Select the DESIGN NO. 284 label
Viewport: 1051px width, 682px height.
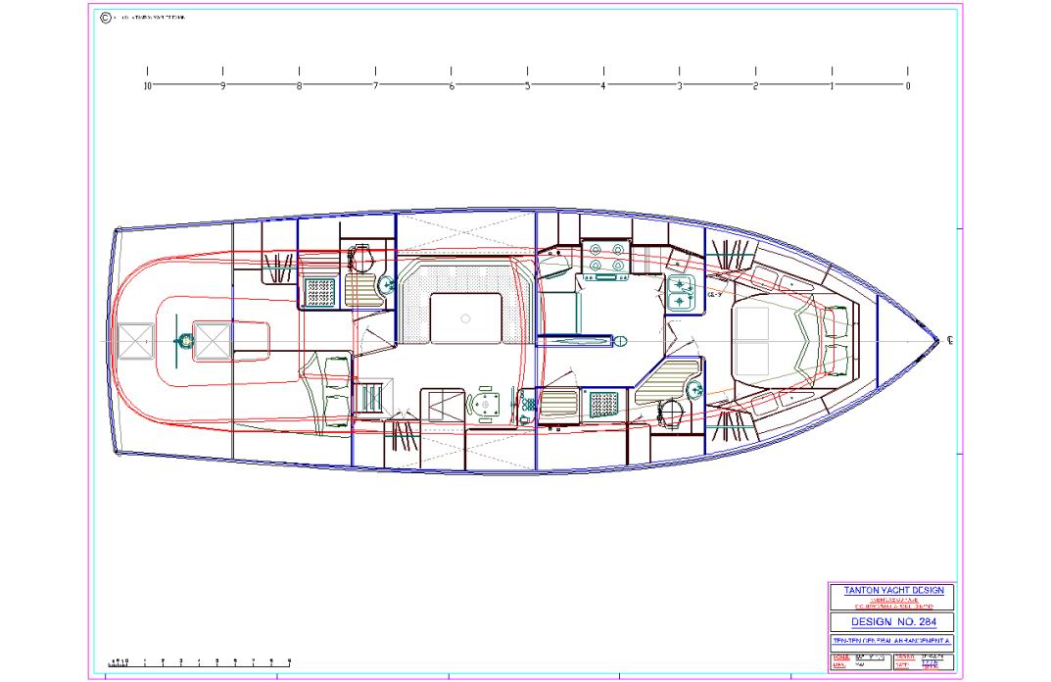coord(894,621)
